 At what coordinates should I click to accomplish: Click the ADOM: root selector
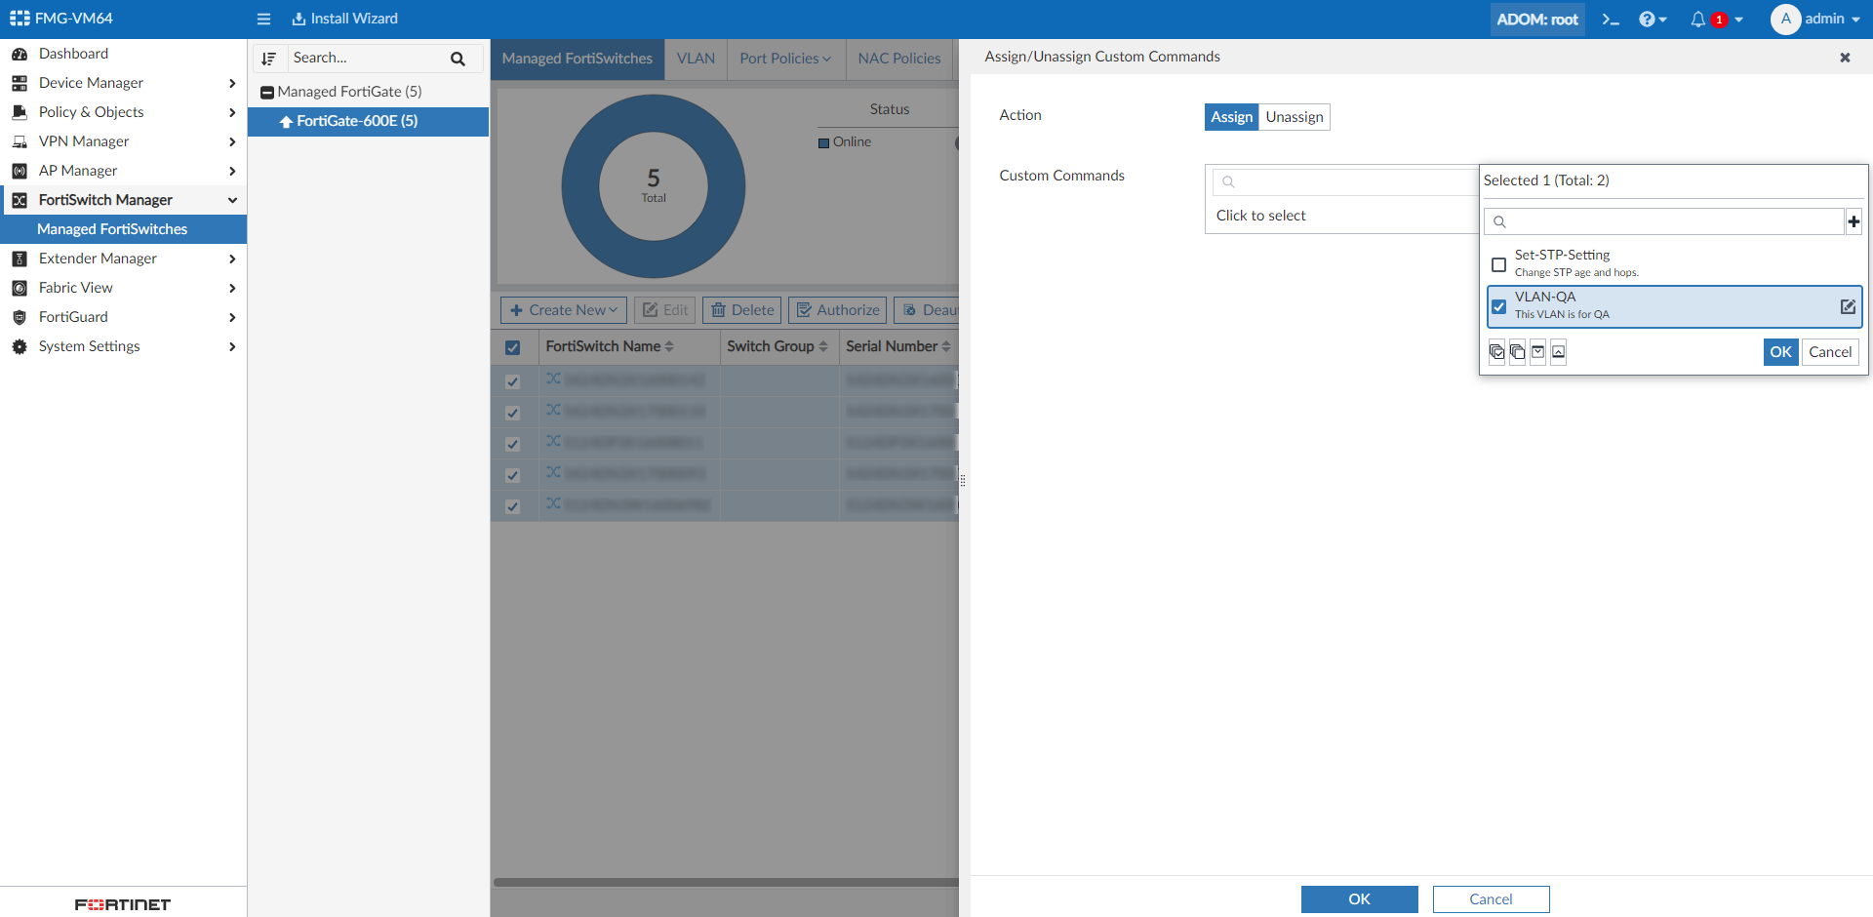click(1537, 20)
